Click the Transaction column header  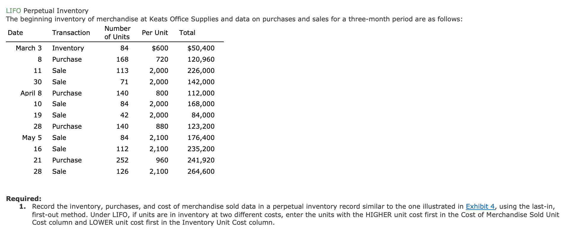71,33
